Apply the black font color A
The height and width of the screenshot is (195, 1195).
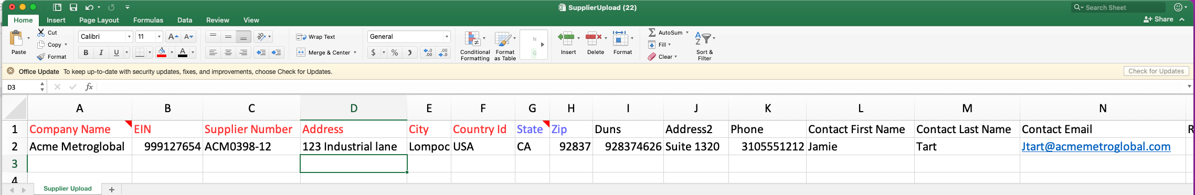tap(183, 52)
